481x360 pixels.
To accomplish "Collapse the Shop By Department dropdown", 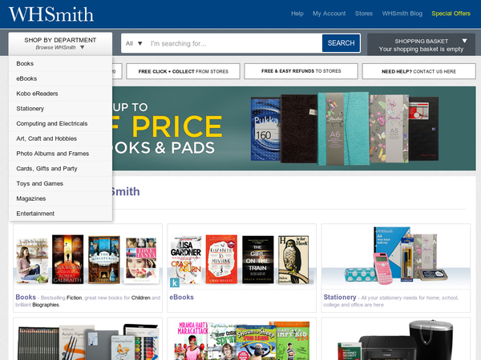I will (x=60, y=44).
